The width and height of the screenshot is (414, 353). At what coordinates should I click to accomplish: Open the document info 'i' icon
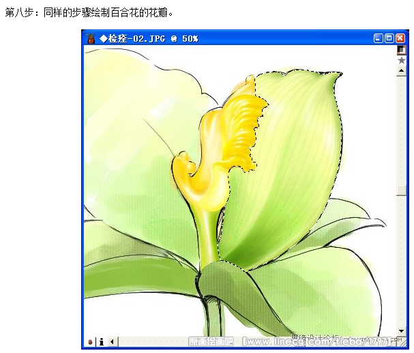click(102, 341)
